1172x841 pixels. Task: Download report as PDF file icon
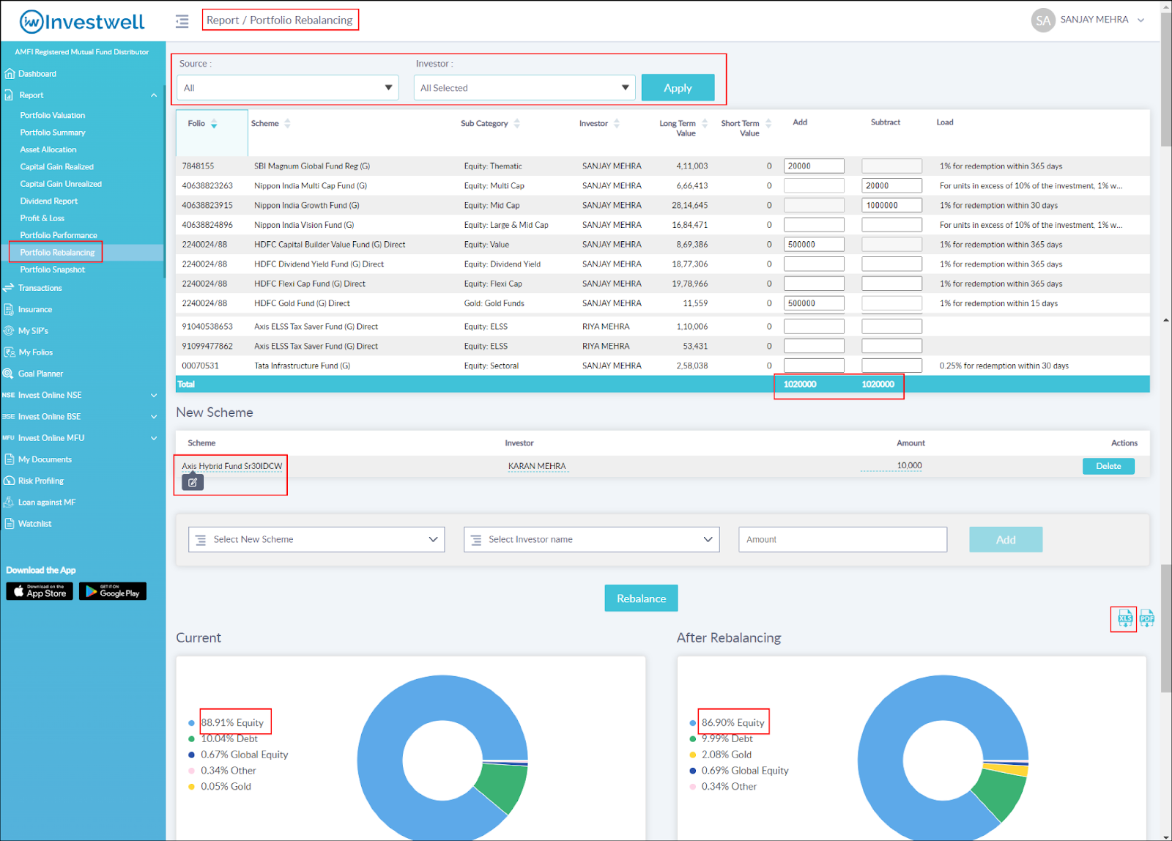point(1147,619)
